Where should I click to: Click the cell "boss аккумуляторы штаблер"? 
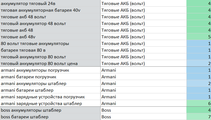[x=50, y=110]
